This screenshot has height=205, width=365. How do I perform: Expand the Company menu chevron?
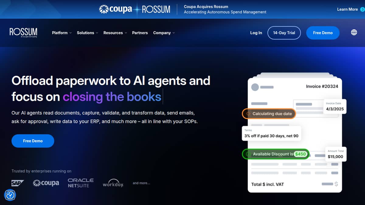(x=174, y=33)
